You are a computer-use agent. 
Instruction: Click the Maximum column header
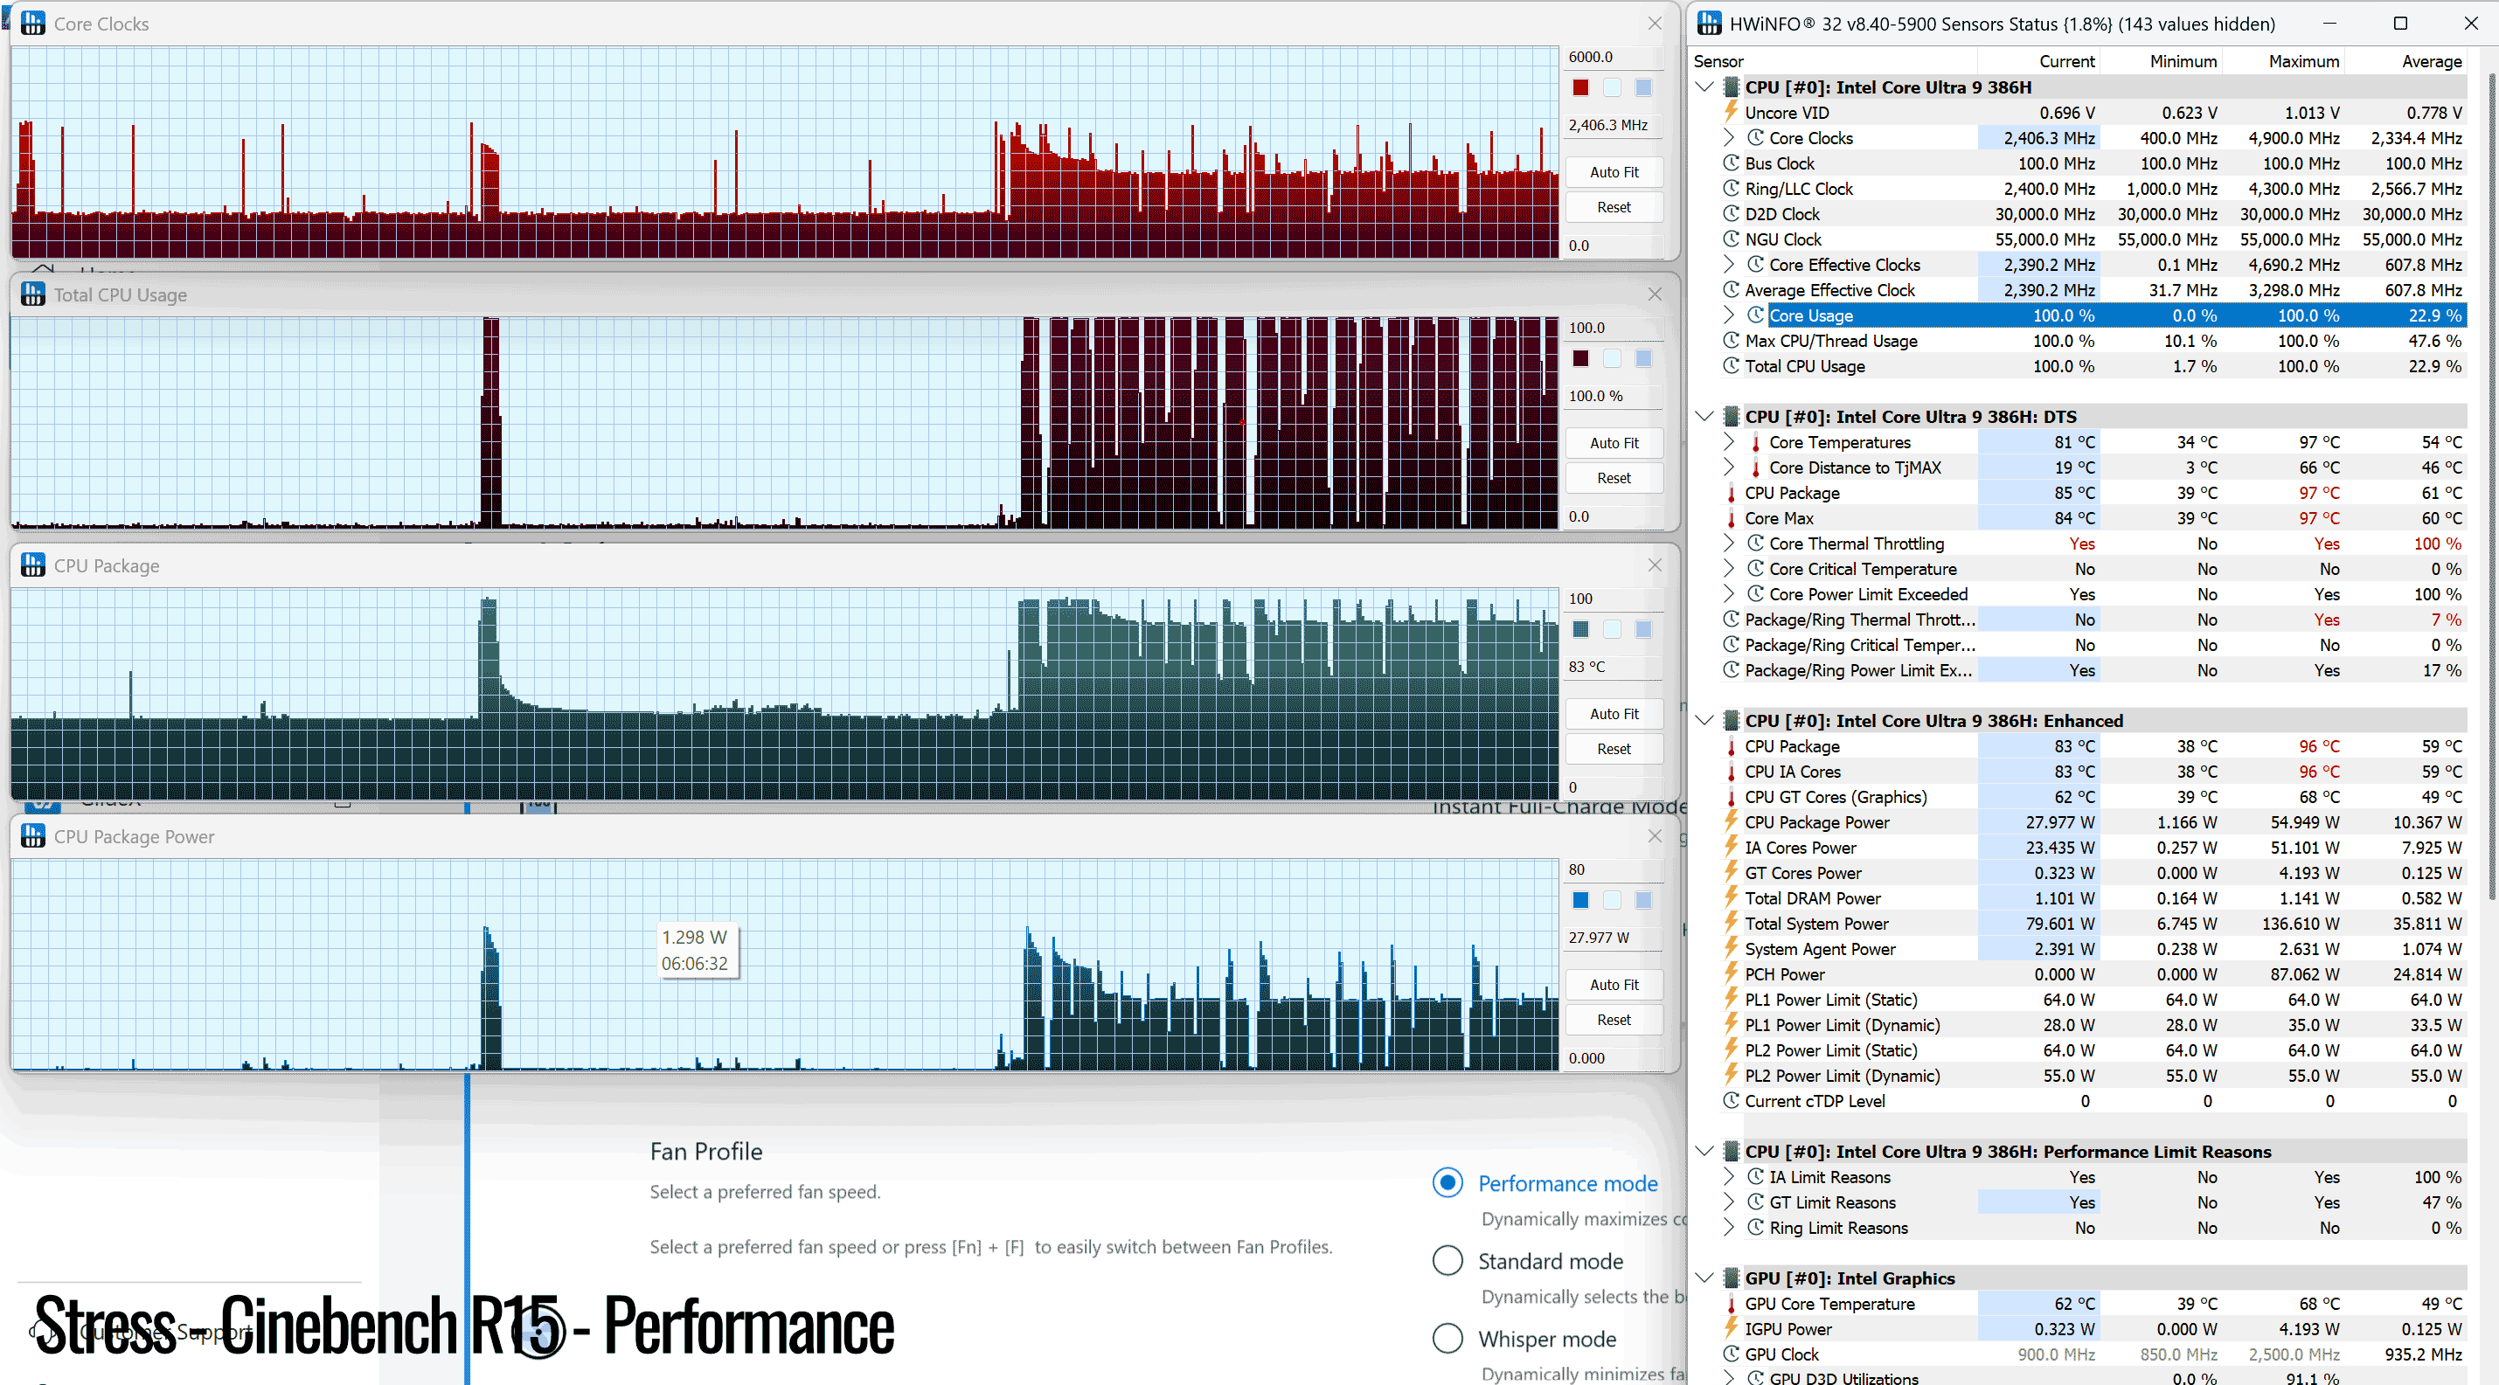click(x=2303, y=61)
